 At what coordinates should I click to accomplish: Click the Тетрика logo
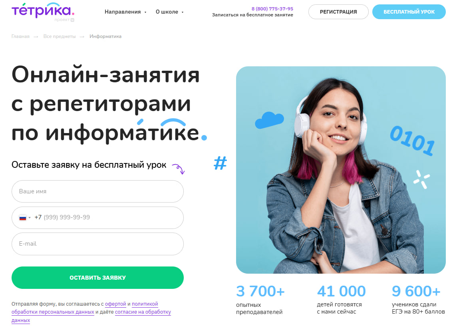tap(43, 10)
